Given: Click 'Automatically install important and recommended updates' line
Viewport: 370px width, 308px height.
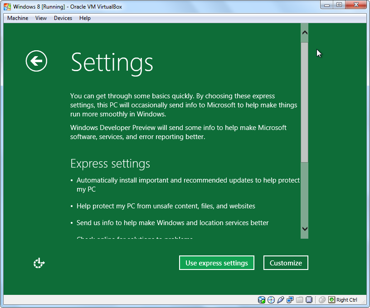Looking at the screenshot, I should [188, 185].
